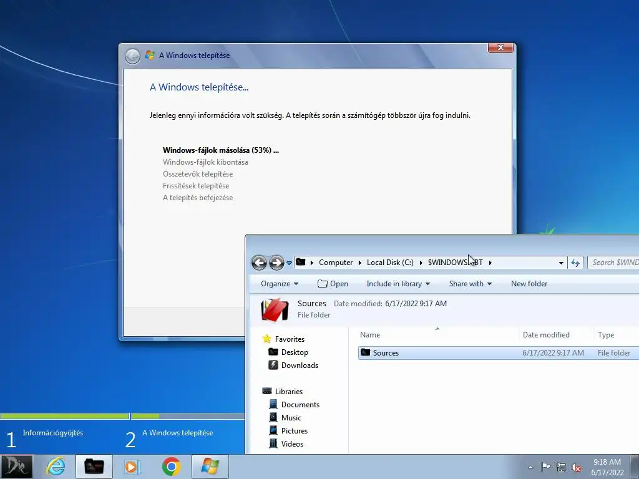Open the Organize menu
This screenshot has width=639, height=479.
(x=280, y=284)
